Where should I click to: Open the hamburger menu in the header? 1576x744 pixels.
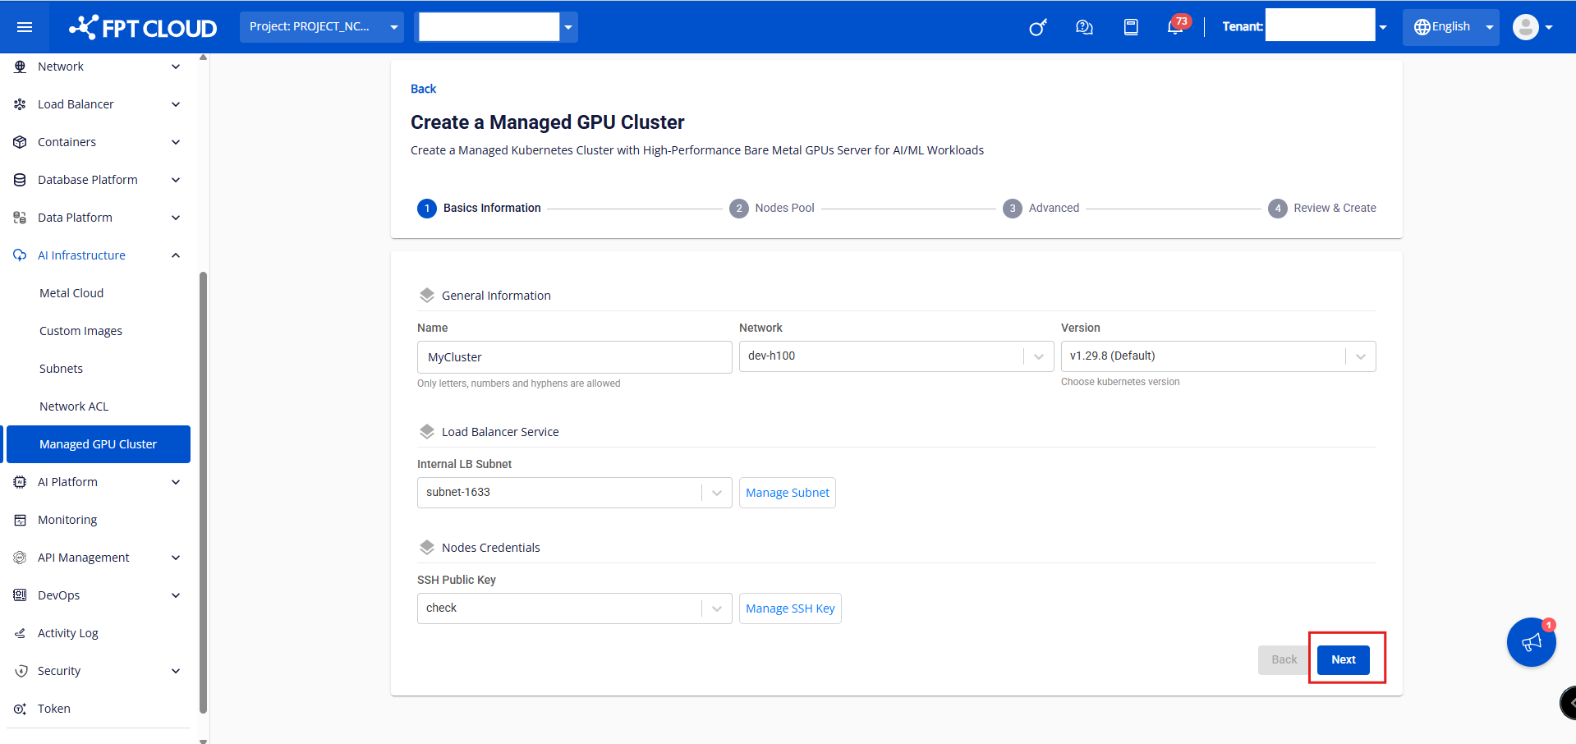(25, 27)
